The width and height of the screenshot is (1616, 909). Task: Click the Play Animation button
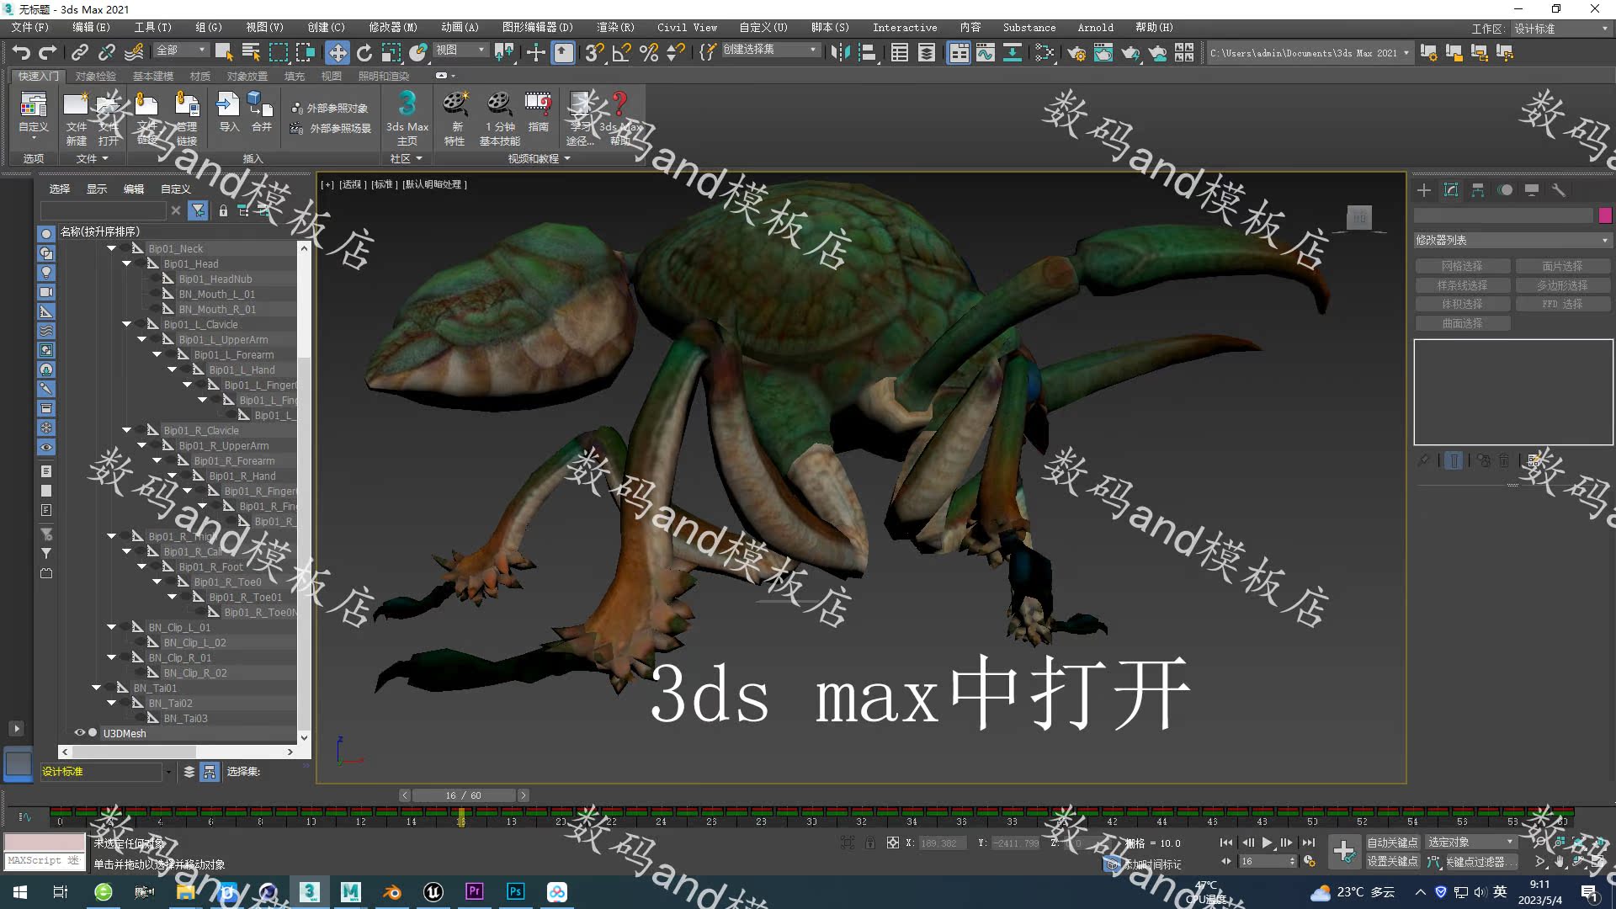(x=1267, y=843)
